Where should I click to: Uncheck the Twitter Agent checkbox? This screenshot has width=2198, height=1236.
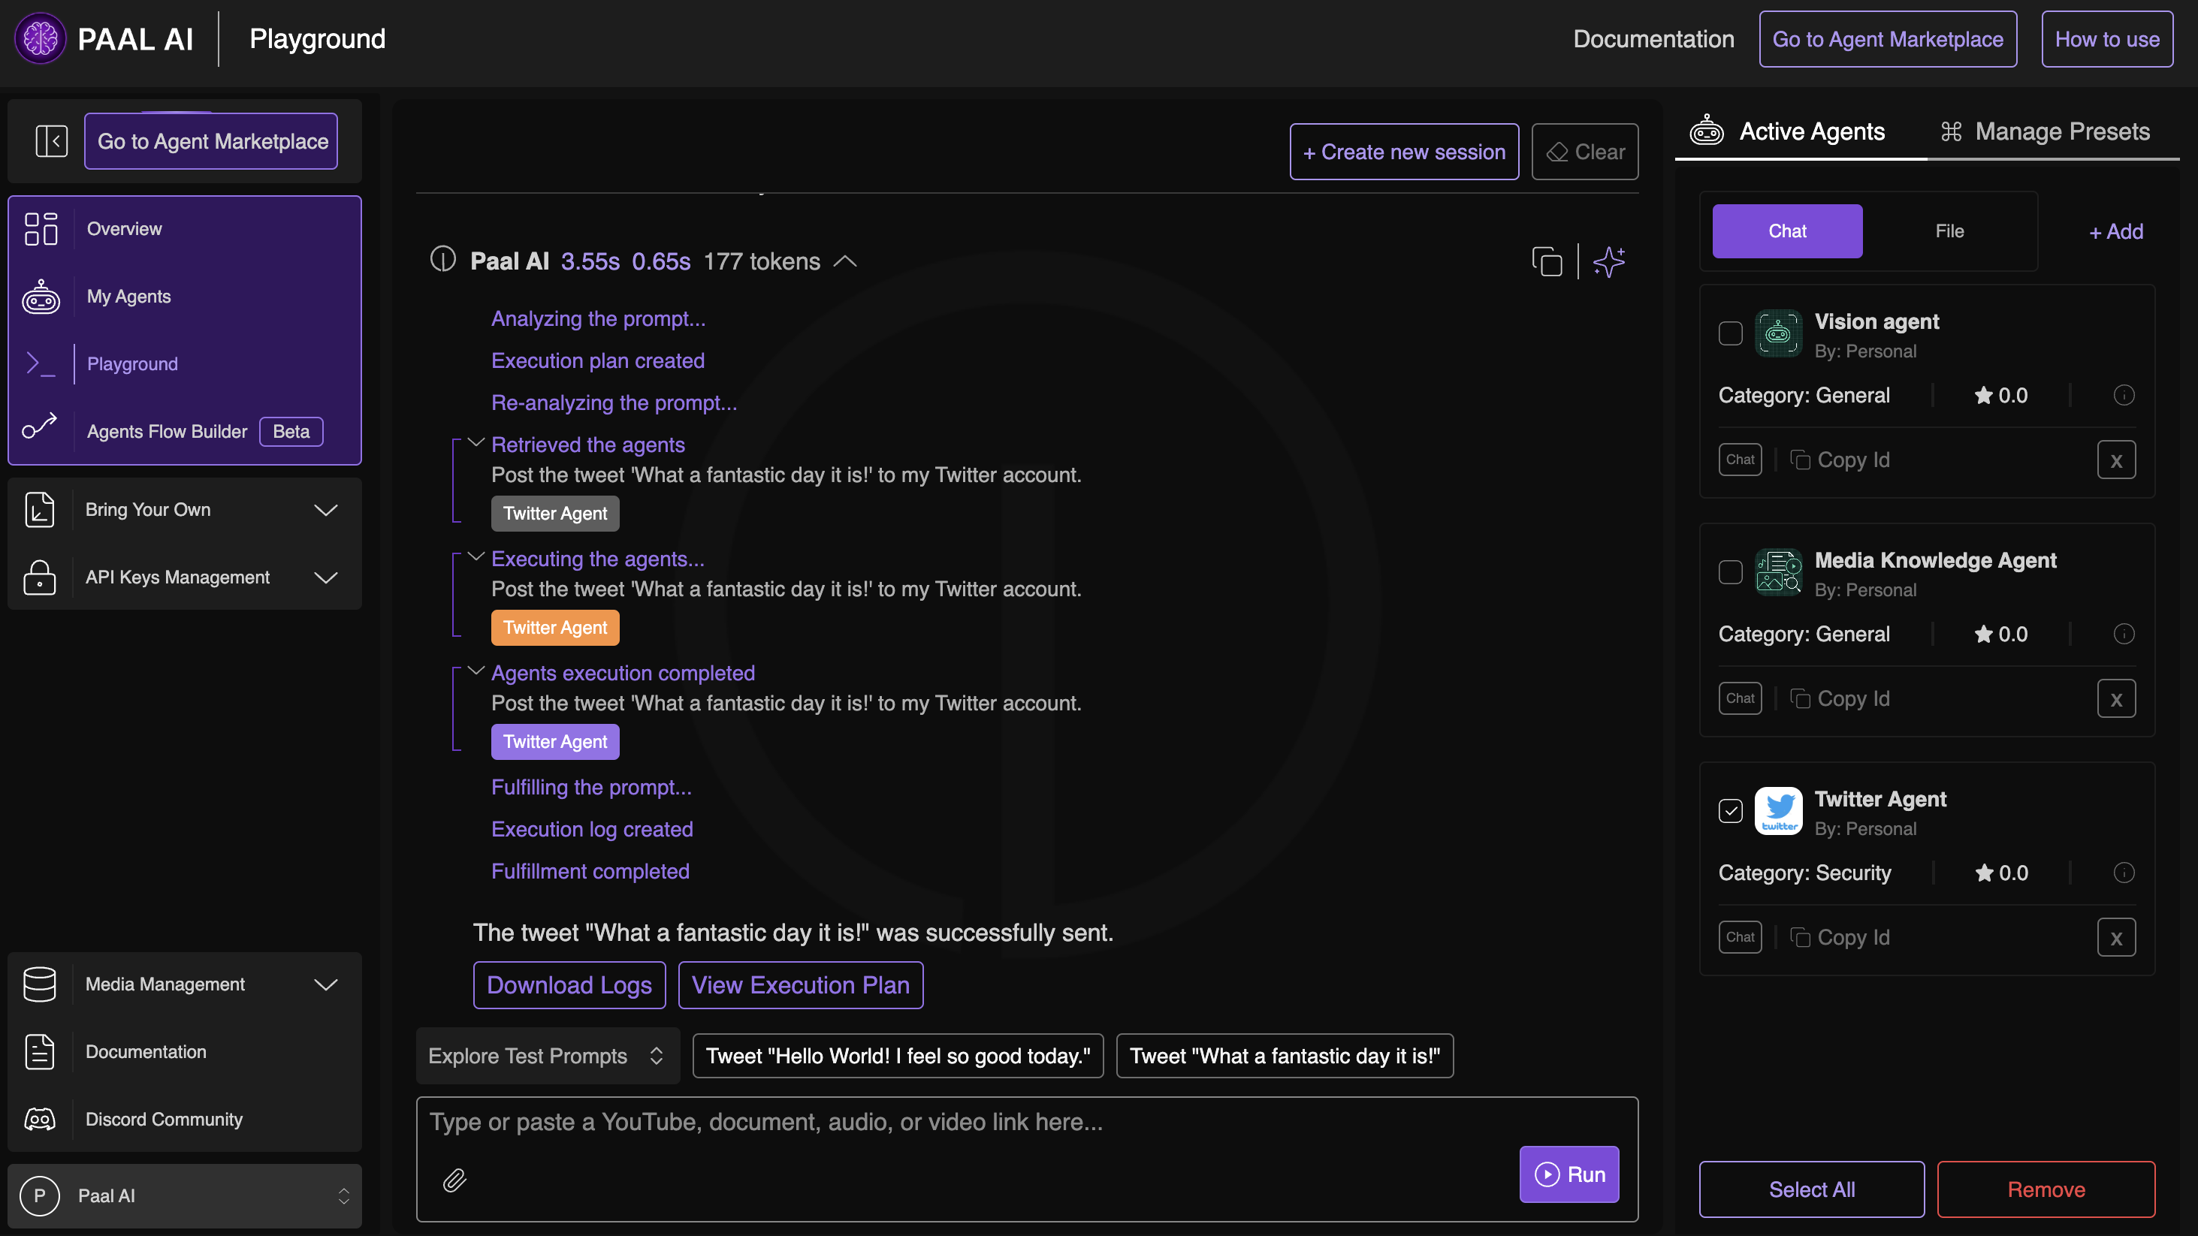tap(1731, 810)
